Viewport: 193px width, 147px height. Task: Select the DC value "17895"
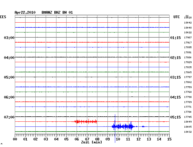point(188,47)
